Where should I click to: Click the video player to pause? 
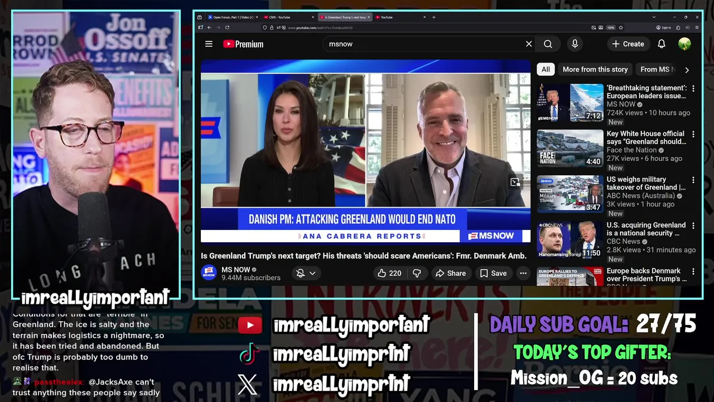coord(365,151)
